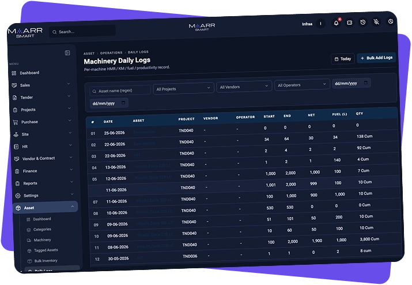
Task: Go to OPERATIONS breadcrumb link
Action: click(x=111, y=52)
